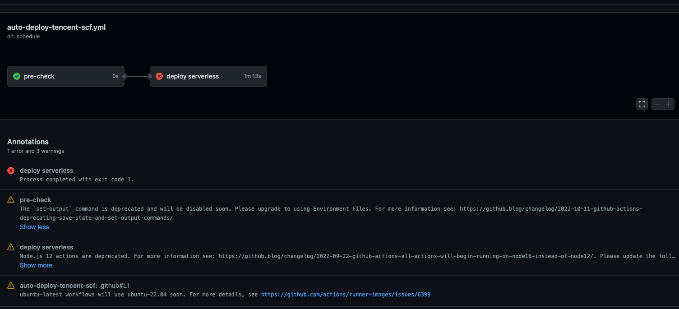679x309 pixels.
Task: Click the red error icon in Annotations
Action: [x=10, y=170]
